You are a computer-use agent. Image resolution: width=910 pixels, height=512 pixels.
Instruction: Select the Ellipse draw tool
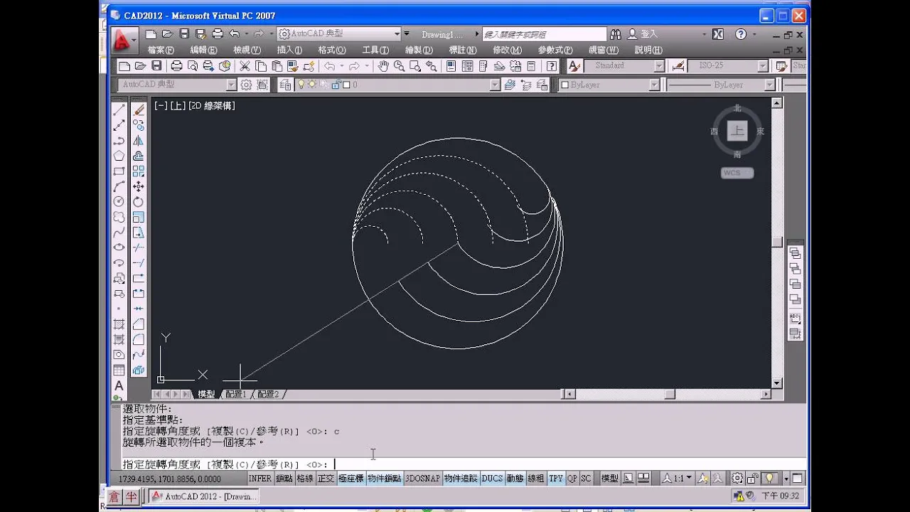(x=119, y=247)
